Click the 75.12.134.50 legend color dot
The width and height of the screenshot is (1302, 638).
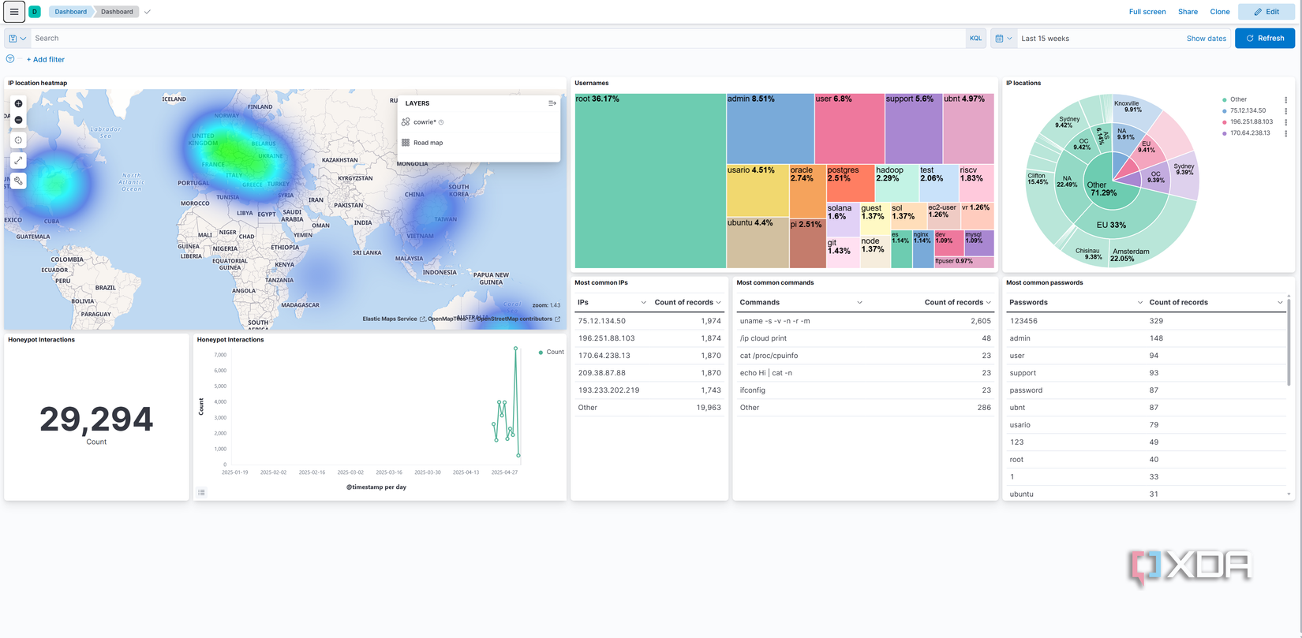coord(1225,111)
